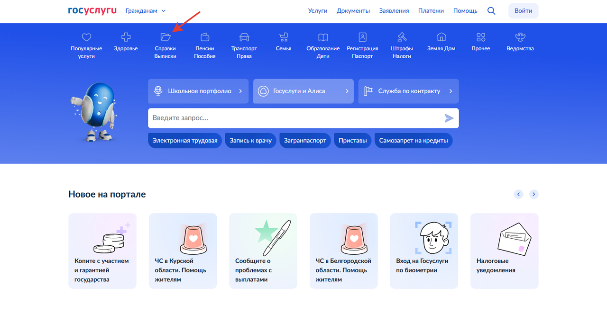Choose the Самозапрет на кредиты chip

pos(414,141)
